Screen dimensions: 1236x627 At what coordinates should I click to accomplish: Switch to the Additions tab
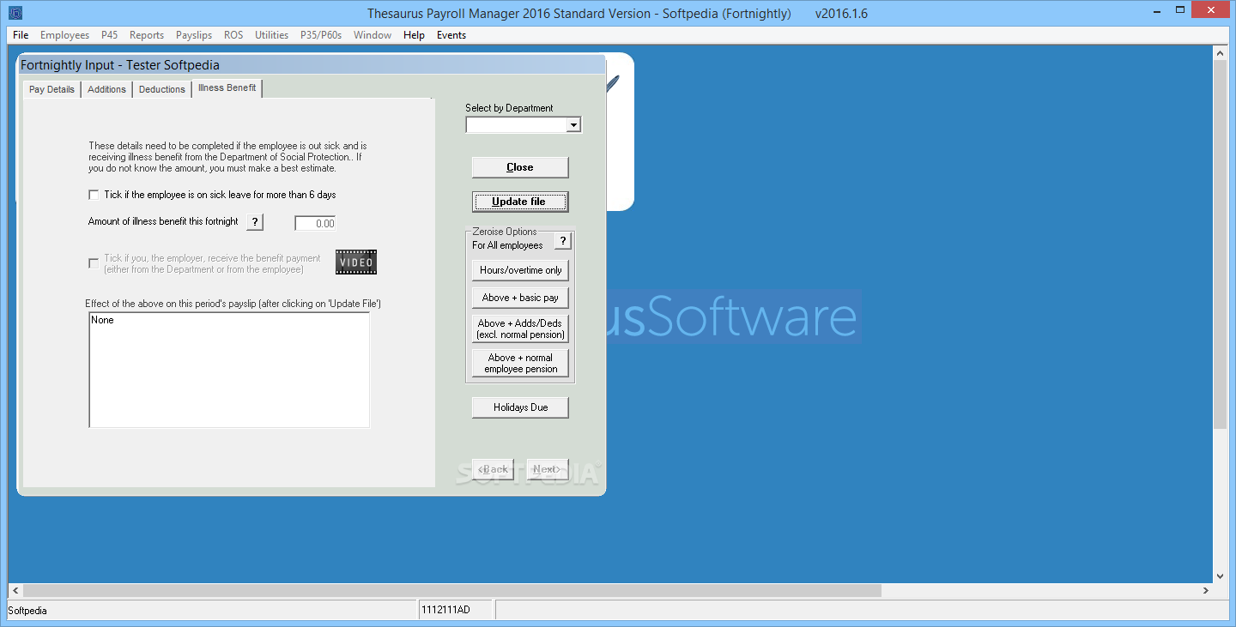[x=106, y=89]
